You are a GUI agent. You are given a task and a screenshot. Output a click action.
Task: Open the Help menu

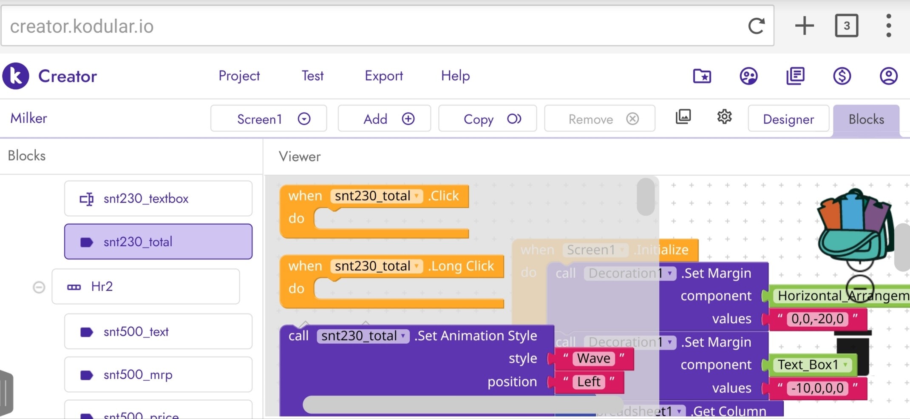tap(455, 76)
